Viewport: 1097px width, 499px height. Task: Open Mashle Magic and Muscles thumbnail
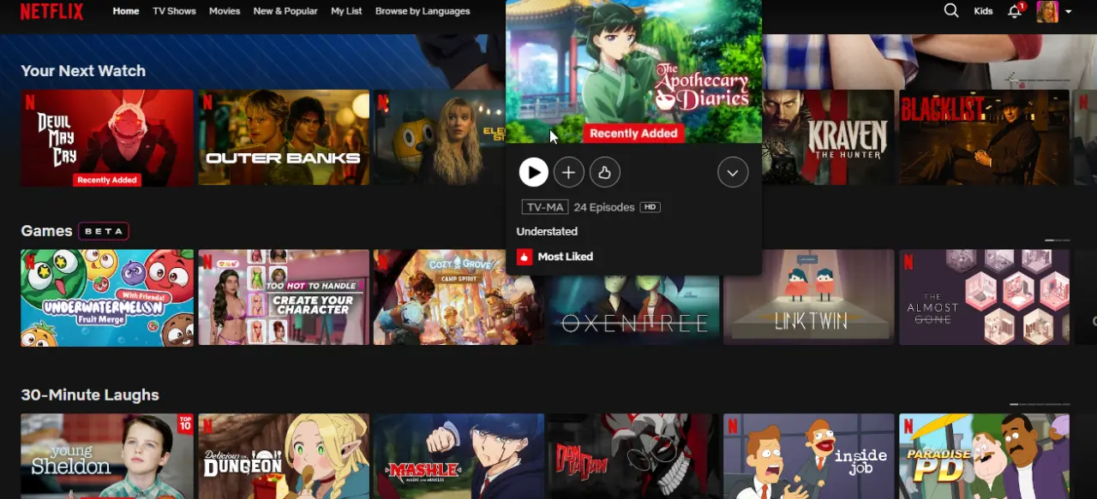click(459, 456)
